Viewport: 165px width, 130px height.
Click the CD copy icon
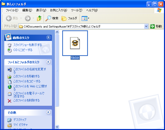click(10, 50)
